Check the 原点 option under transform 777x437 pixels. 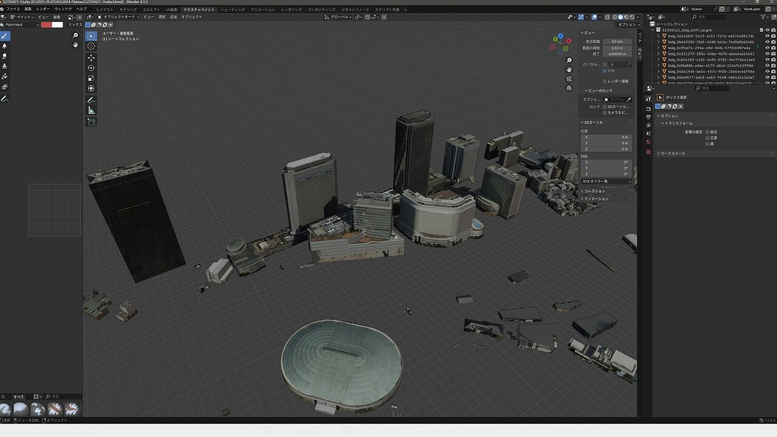(707, 132)
